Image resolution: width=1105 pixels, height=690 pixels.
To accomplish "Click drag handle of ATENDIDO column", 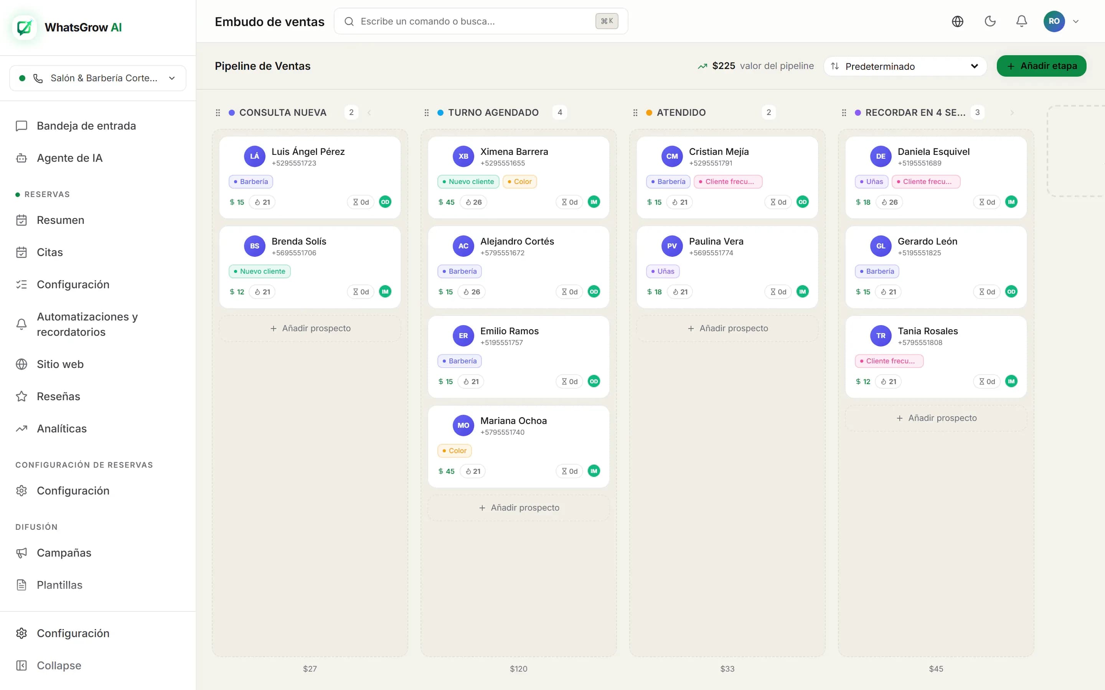I will (x=635, y=113).
